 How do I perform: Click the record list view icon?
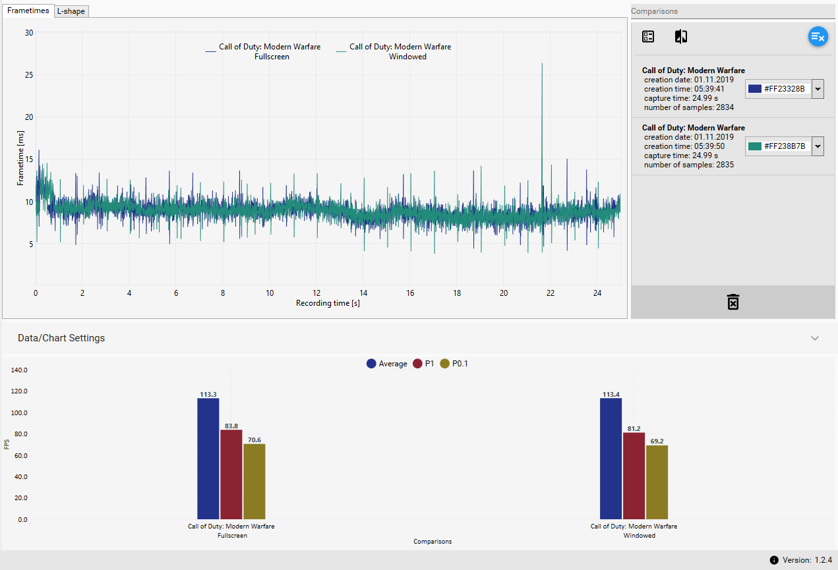coord(648,37)
